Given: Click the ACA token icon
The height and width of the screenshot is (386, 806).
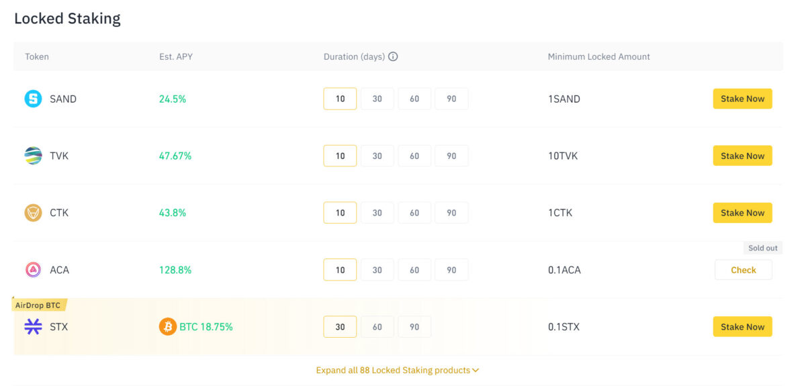Looking at the screenshot, I should click(x=33, y=270).
